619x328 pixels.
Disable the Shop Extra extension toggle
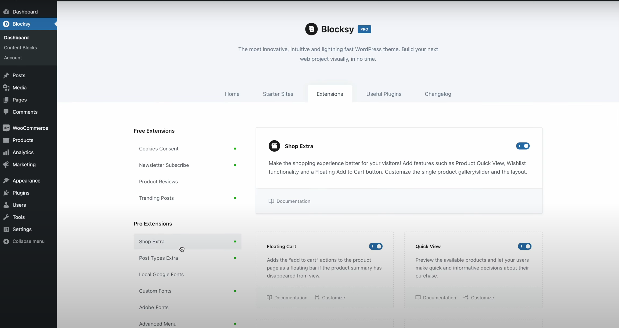click(523, 146)
